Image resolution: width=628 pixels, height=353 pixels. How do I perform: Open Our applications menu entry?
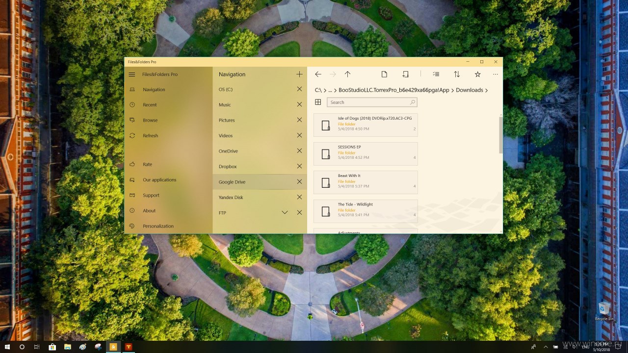coord(168,180)
